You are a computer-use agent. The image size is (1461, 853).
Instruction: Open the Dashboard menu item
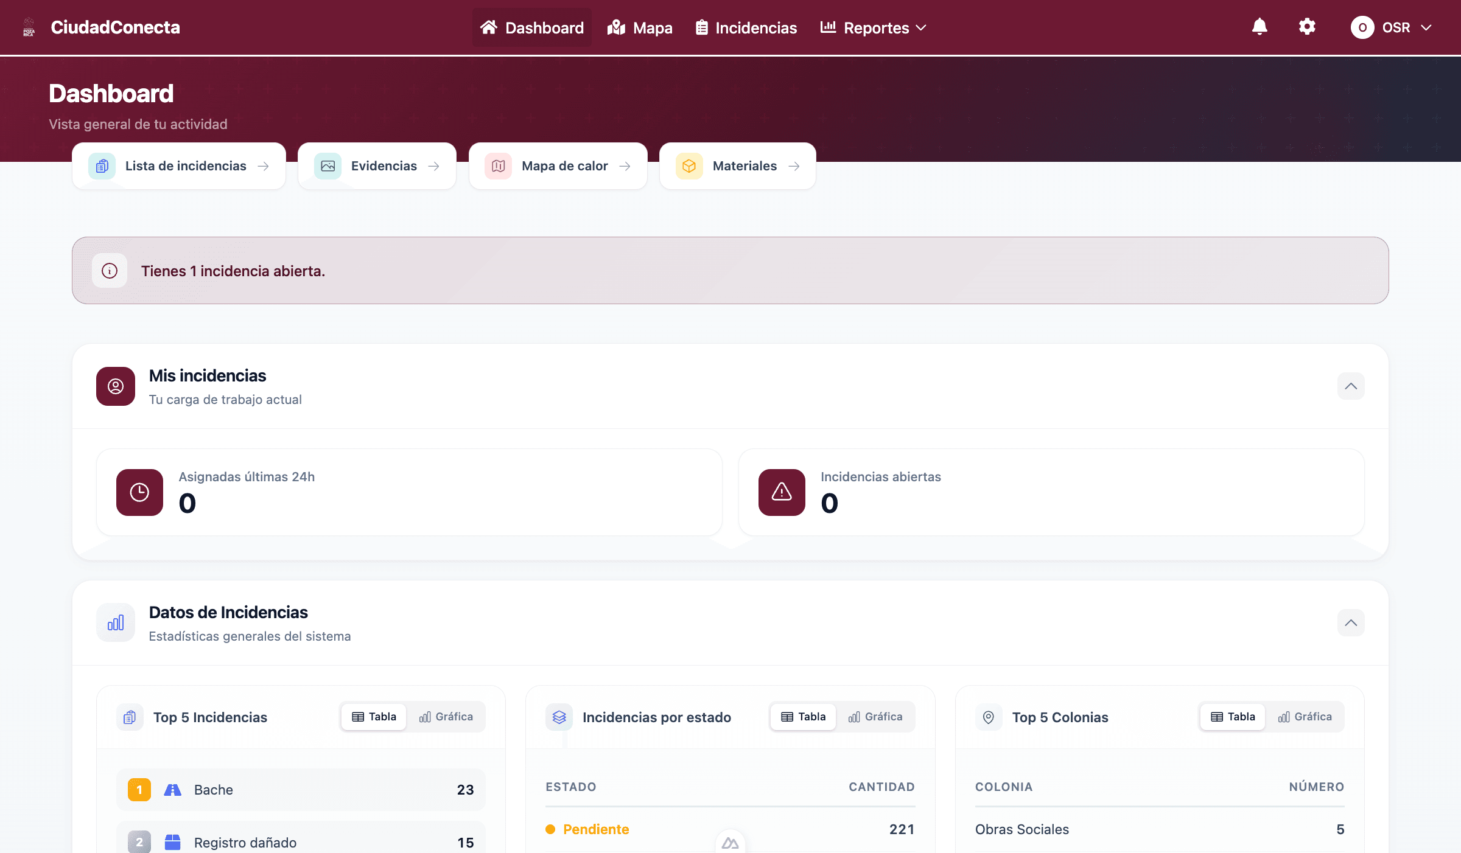pos(531,27)
